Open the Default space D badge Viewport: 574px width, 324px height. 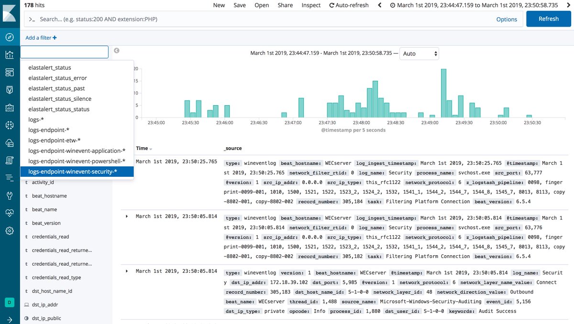(x=10, y=302)
